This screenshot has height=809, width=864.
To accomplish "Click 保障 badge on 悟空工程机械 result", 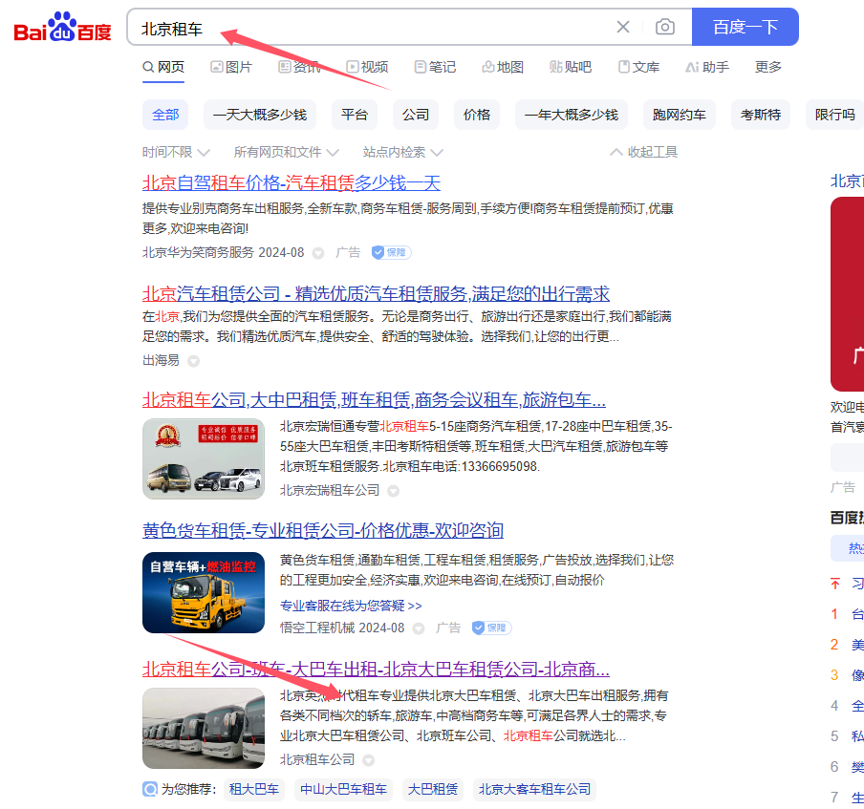I will point(491,628).
